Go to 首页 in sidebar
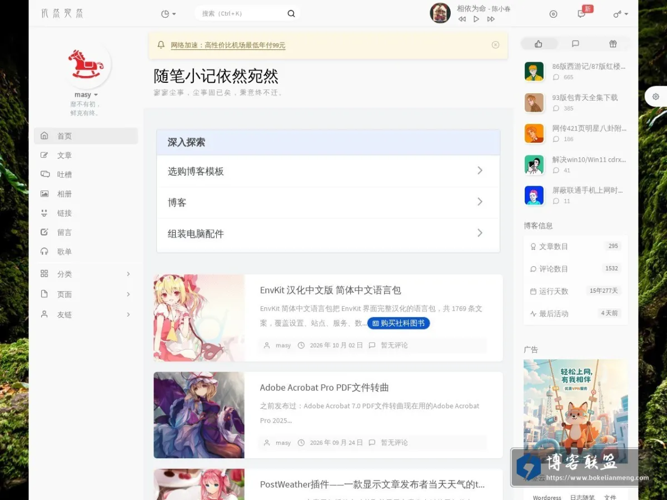Screen dimensions: 667x500 point(86,136)
